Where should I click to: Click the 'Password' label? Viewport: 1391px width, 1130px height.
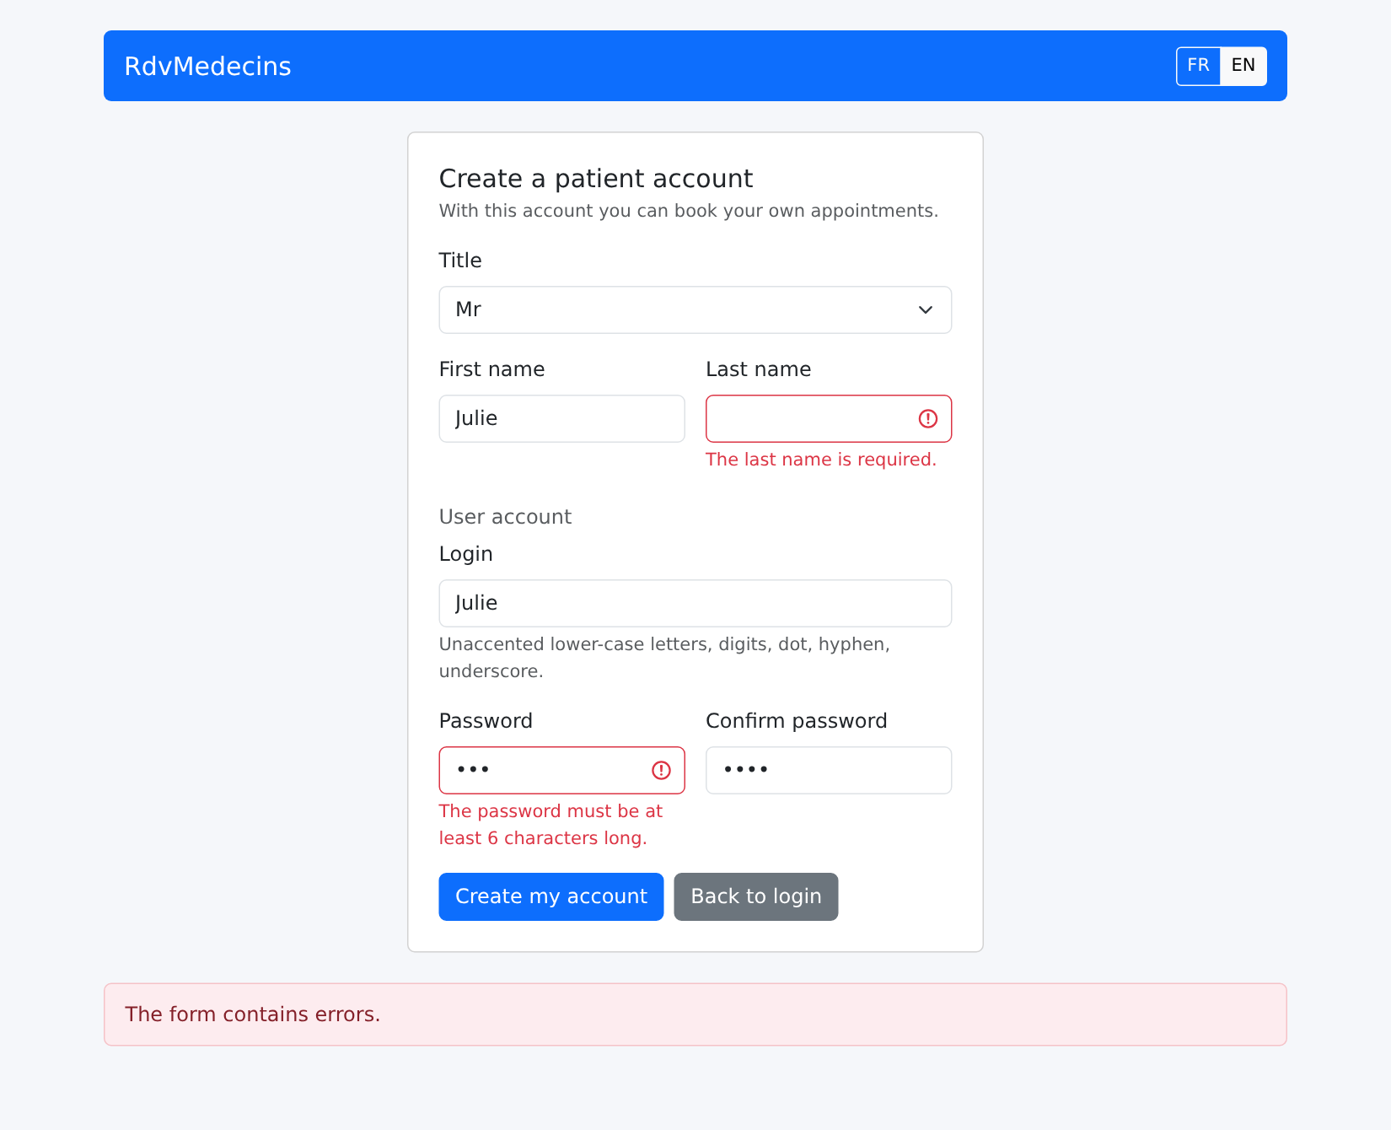[x=486, y=721]
